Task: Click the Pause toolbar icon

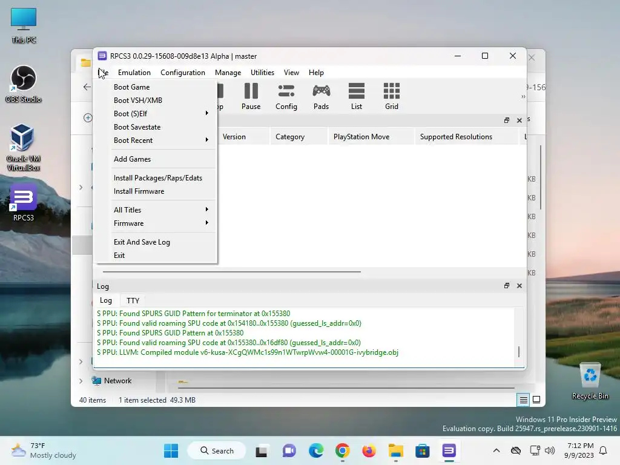Action: click(x=251, y=96)
